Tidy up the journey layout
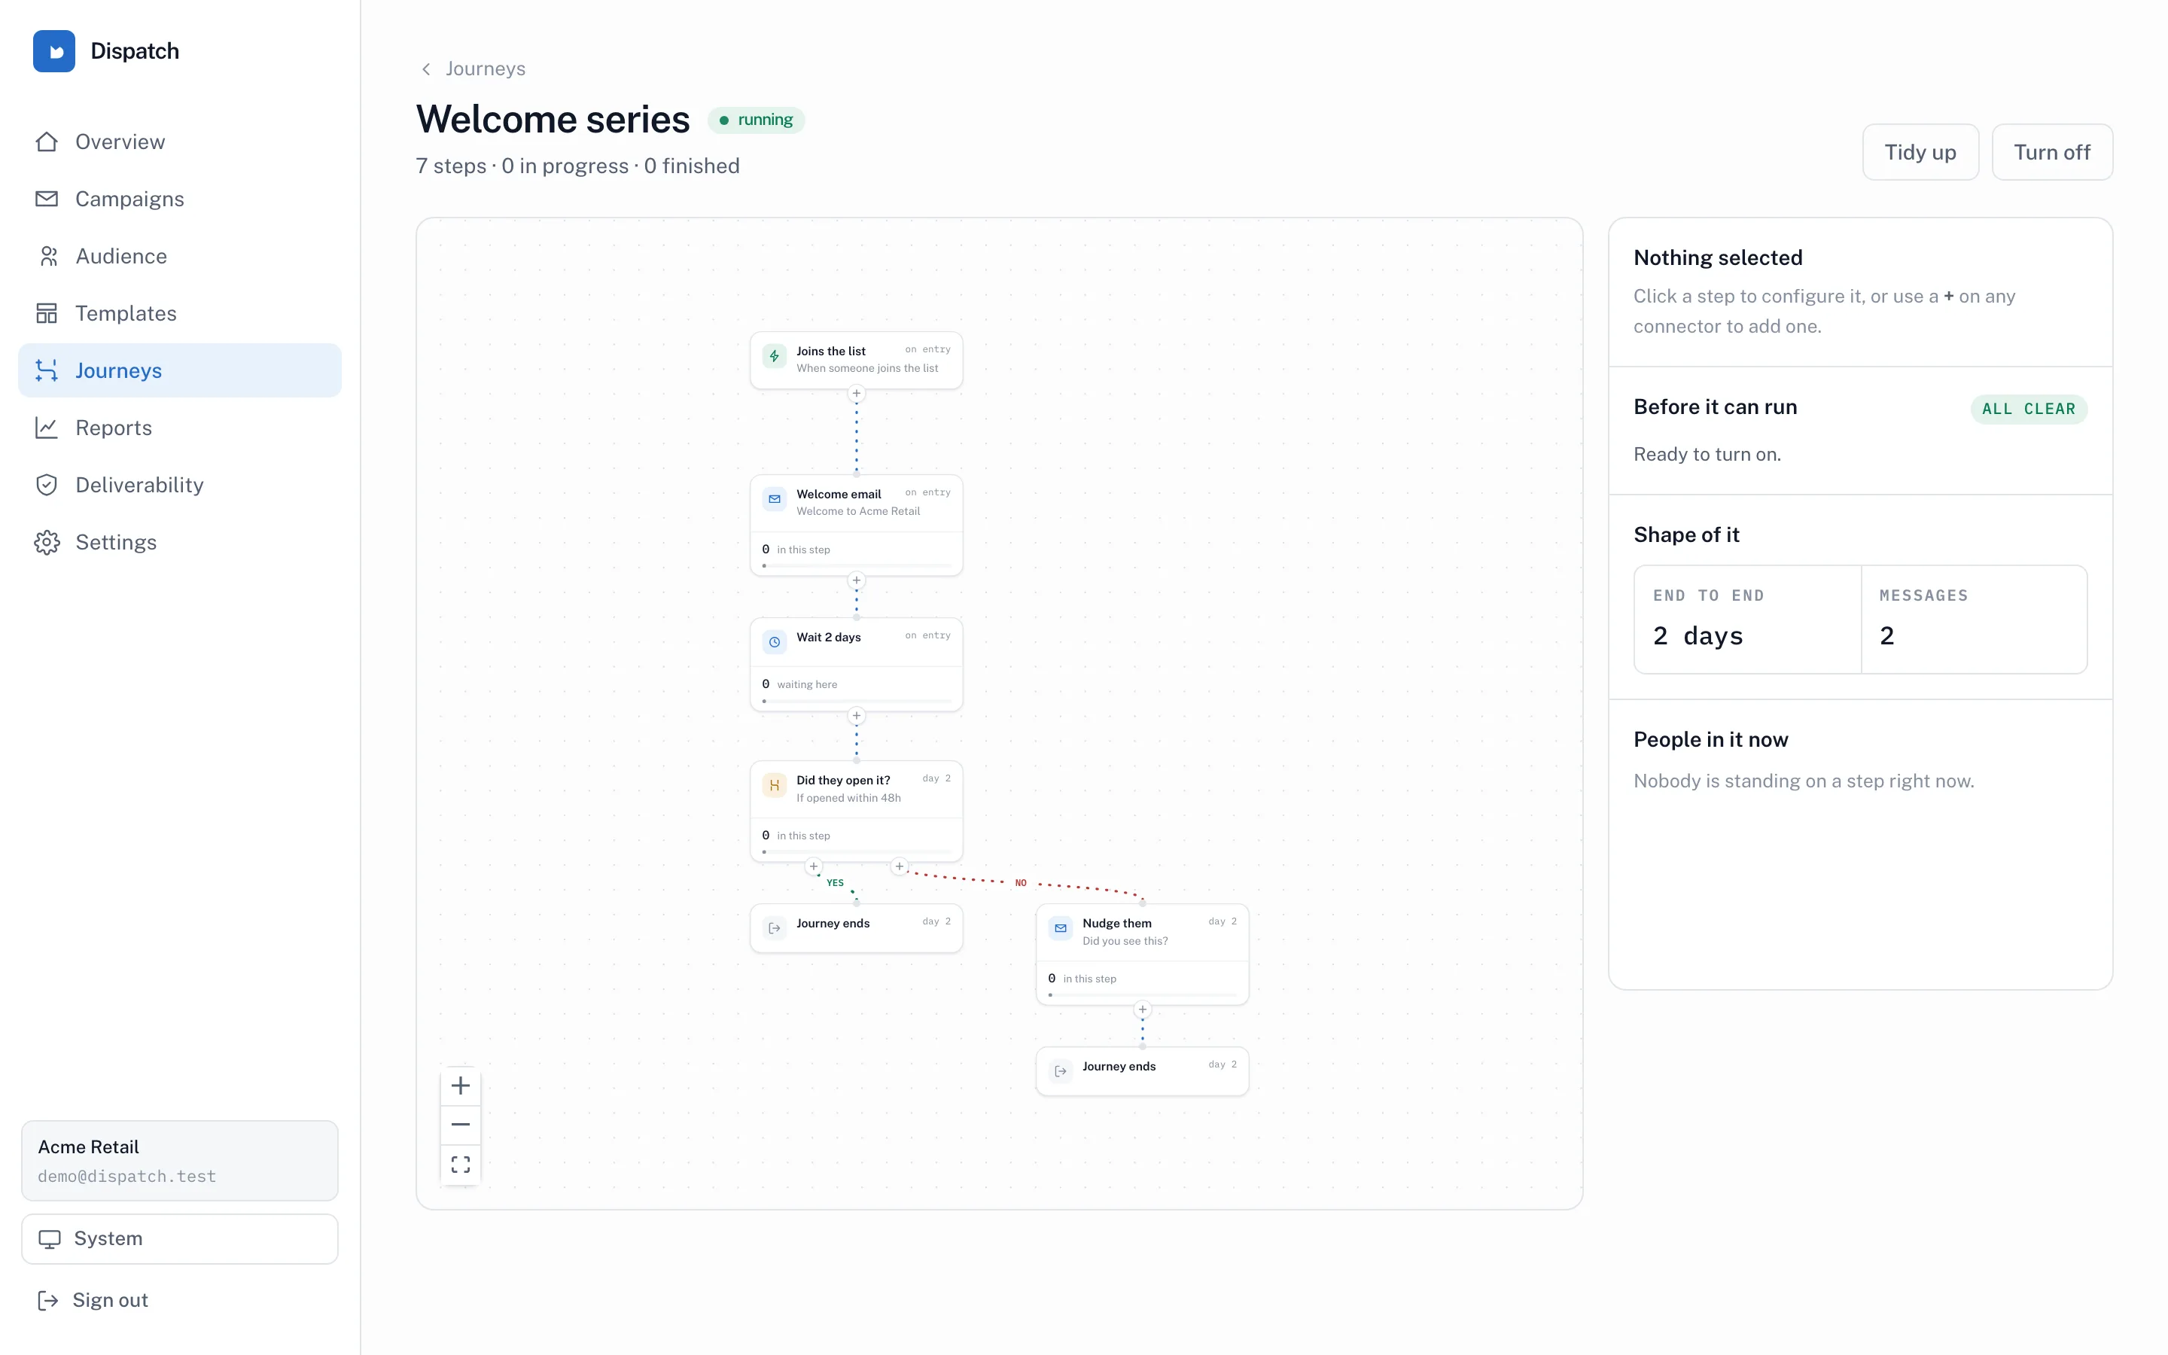The height and width of the screenshot is (1355, 2168). (1920, 152)
